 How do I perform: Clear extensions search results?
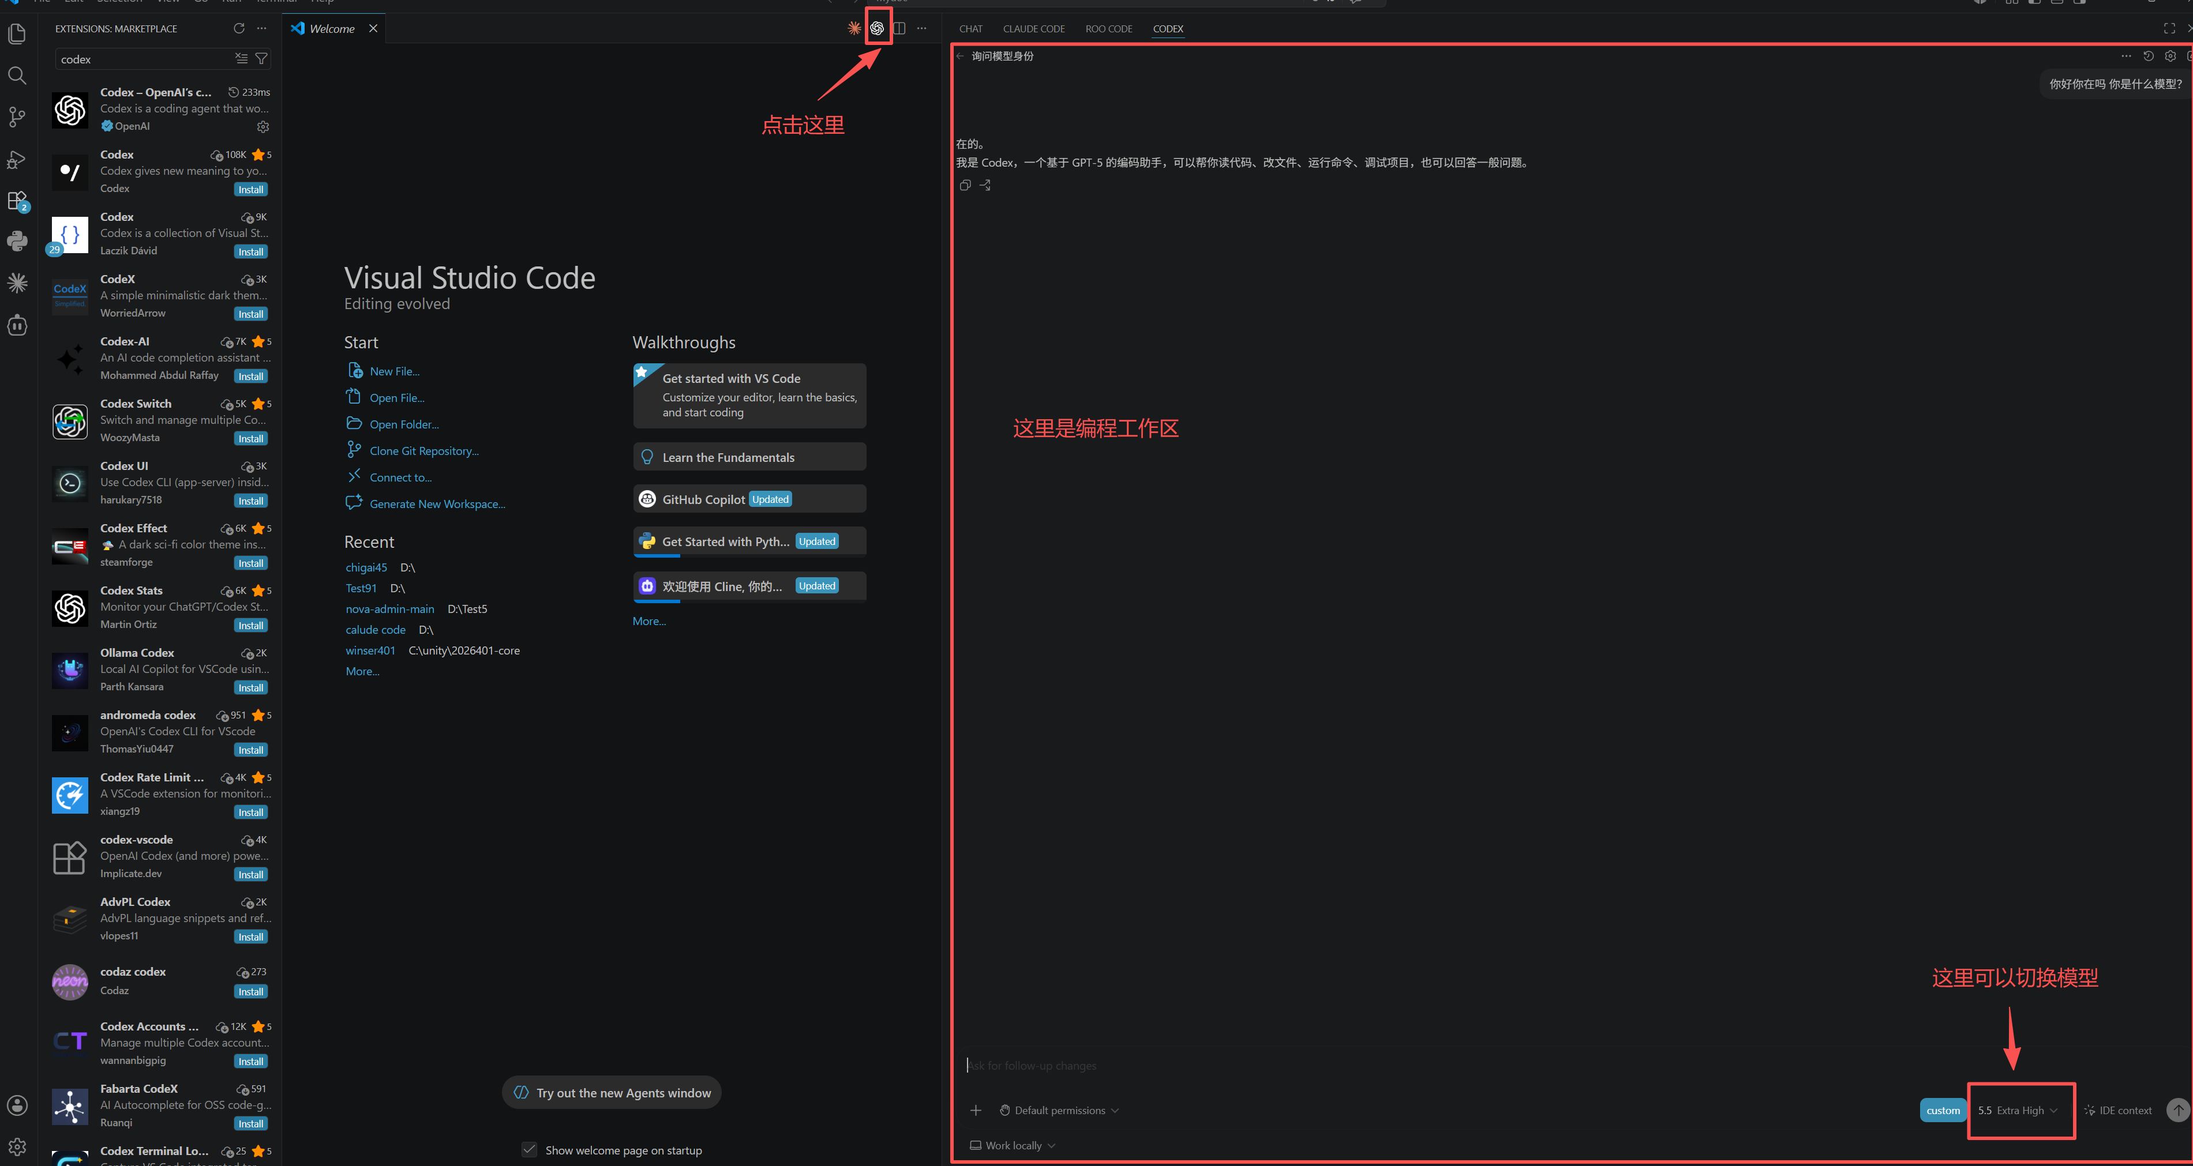click(x=242, y=59)
